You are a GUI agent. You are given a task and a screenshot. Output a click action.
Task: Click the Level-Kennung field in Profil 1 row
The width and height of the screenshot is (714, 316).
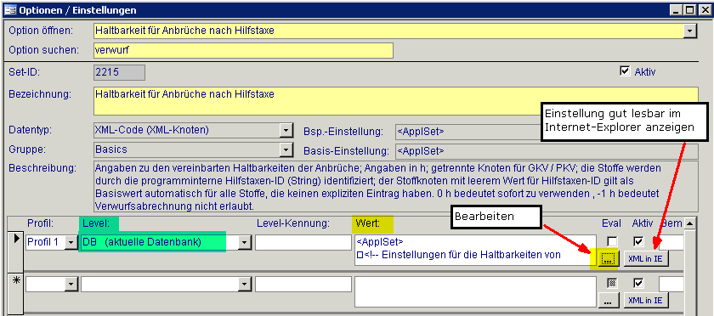point(303,243)
